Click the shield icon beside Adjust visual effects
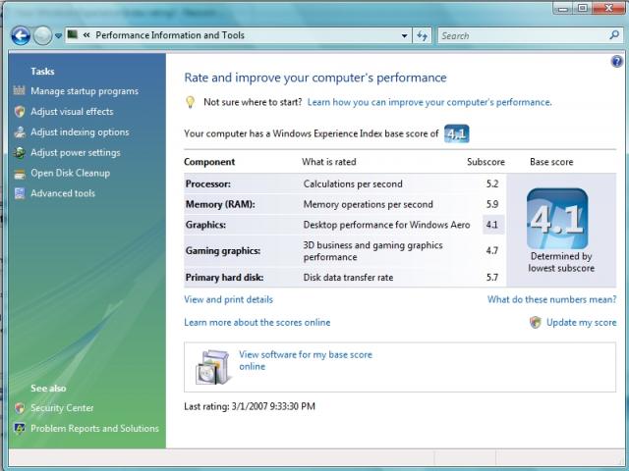629x471 pixels. coord(20,111)
